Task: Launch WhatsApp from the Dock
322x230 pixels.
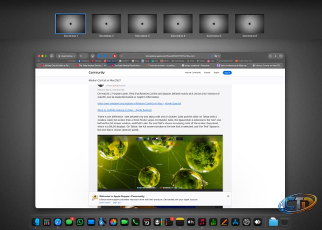Action: [80, 222]
